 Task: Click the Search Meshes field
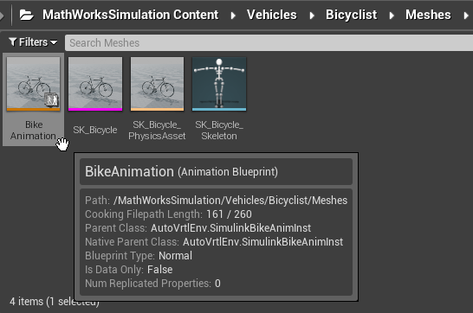[x=269, y=42]
